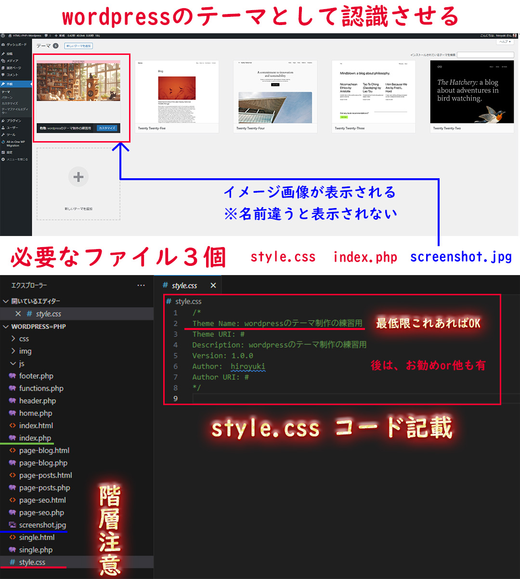Click the blue カスタマイズ button on active theme
Viewport: 520px width, 579px height.
[x=107, y=128]
